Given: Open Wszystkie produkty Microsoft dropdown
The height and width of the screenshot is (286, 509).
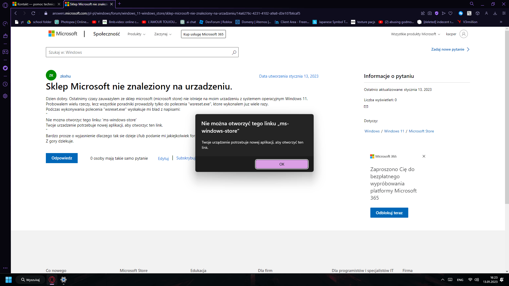Looking at the screenshot, I should click(415, 34).
